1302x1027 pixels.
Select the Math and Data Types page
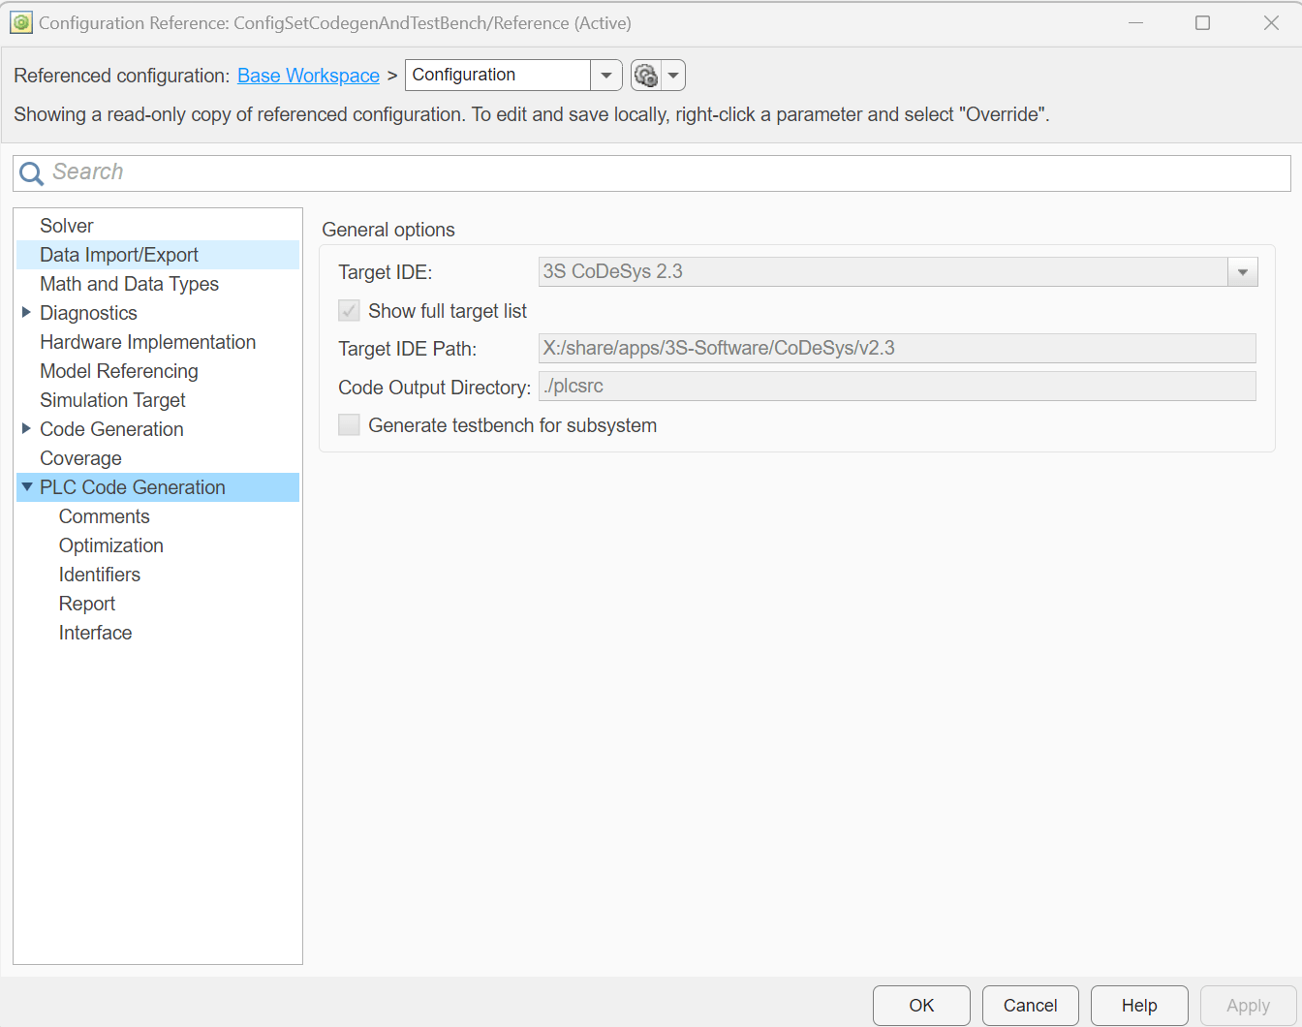[129, 284]
